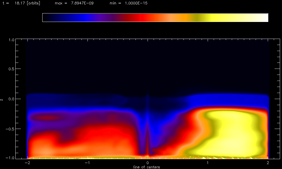Image resolution: width=282 pixels, height=169 pixels.
Task: Click the 0 tick label on the x axis
Action: point(148,163)
